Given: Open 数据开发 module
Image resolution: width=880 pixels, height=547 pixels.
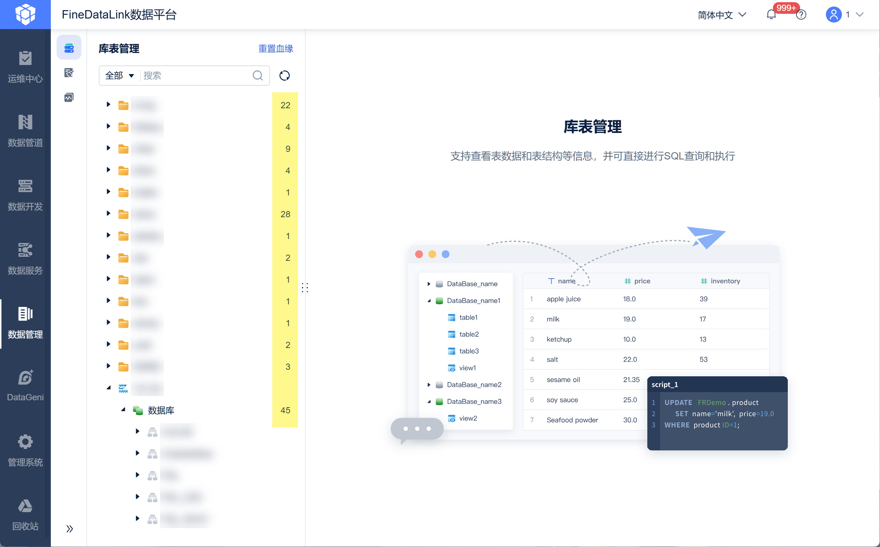Looking at the screenshot, I should coord(25,195).
